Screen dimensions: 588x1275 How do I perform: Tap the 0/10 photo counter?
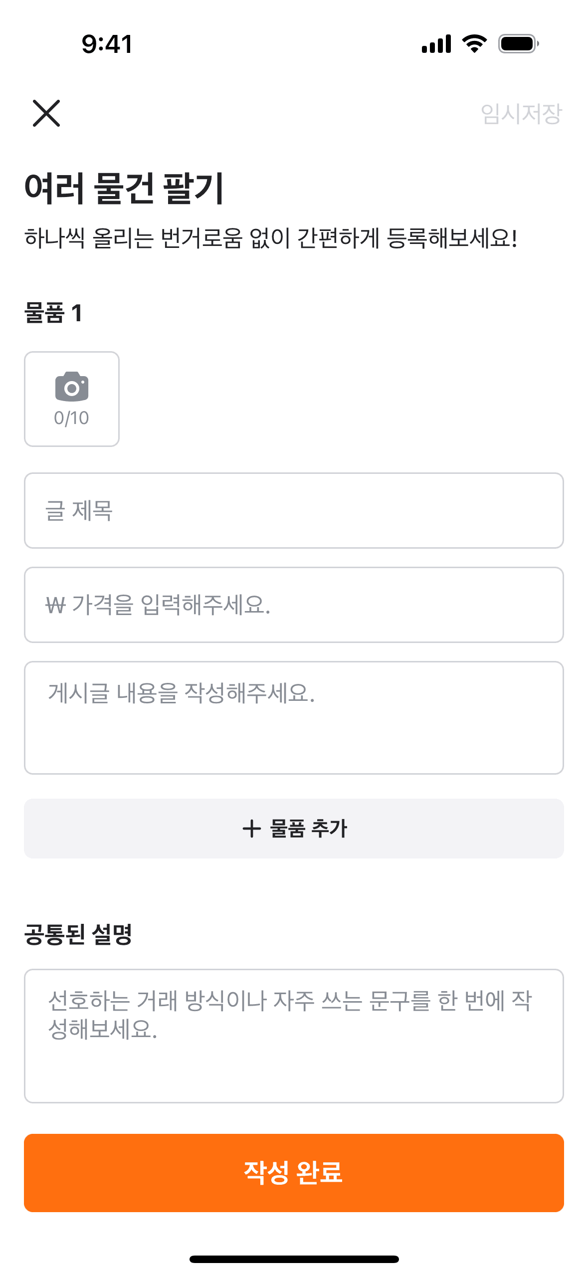click(71, 418)
